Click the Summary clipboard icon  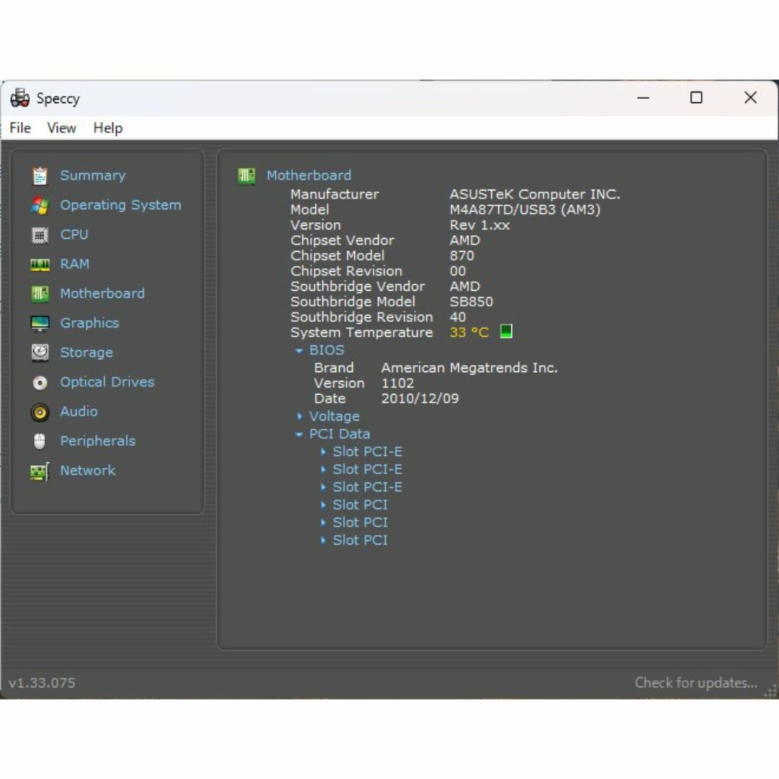pos(40,176)
